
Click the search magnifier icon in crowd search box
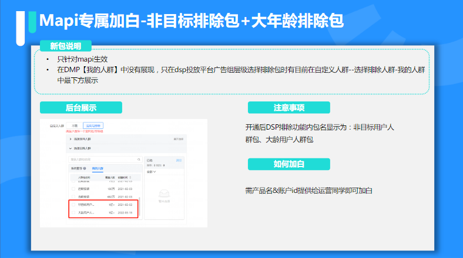138,159
